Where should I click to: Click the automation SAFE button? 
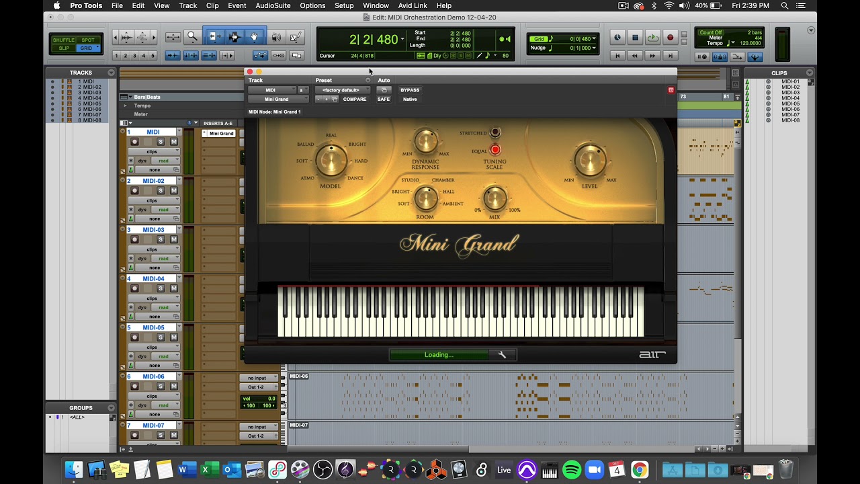click(x=384, y=99)
